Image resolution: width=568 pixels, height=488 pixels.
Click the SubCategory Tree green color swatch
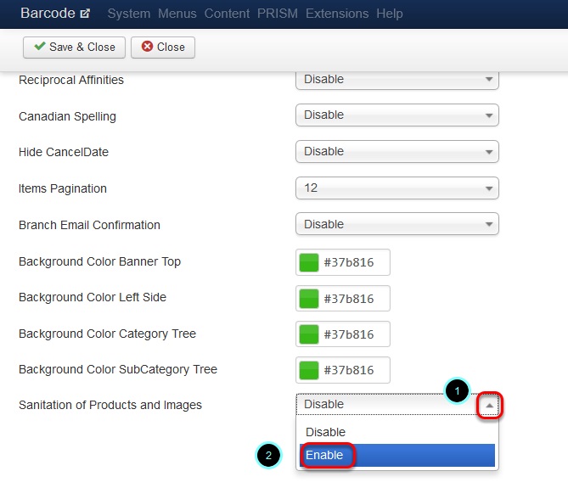[309, 370]
